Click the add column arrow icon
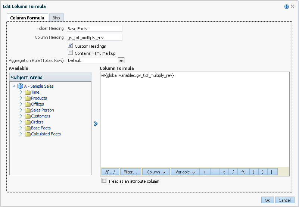 click(x=96, y=124)
